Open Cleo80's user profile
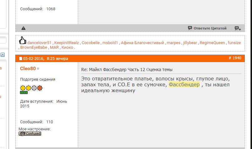Viewport: 252px width, 149px height. click(x=28, y=68)
